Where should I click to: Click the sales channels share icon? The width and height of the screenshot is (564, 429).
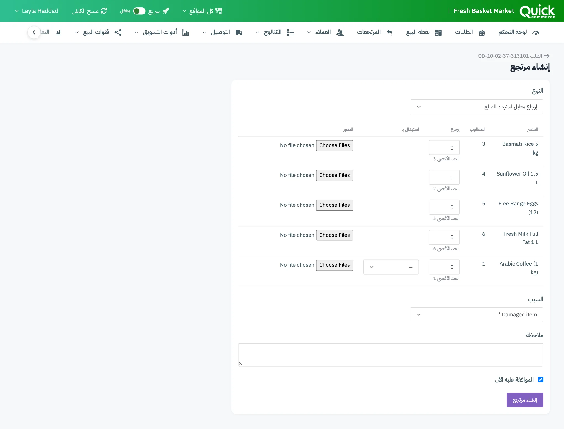(118, 33)
